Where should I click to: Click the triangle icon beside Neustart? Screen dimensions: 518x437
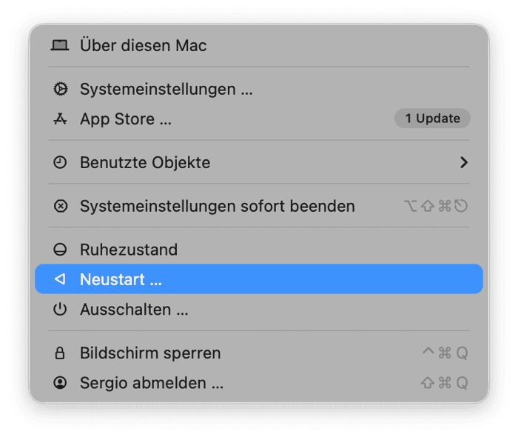tap(60, 279)
